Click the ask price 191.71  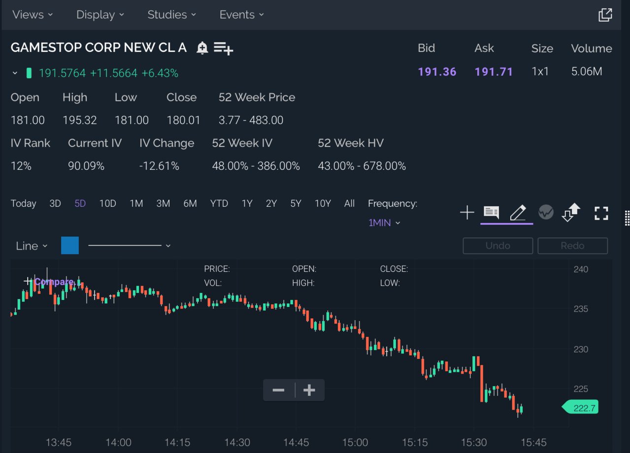(x=494, y=72)
